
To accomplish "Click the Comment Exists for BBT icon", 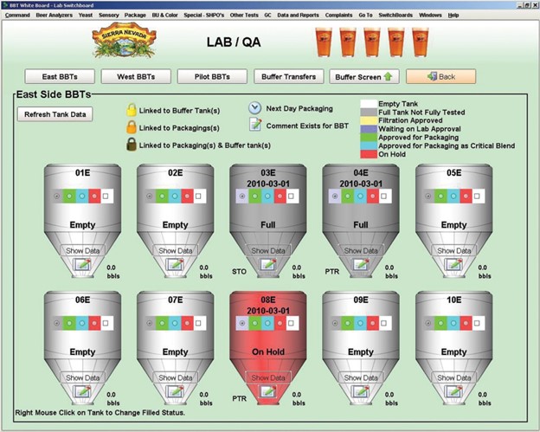I will click(x=255, y=125).
